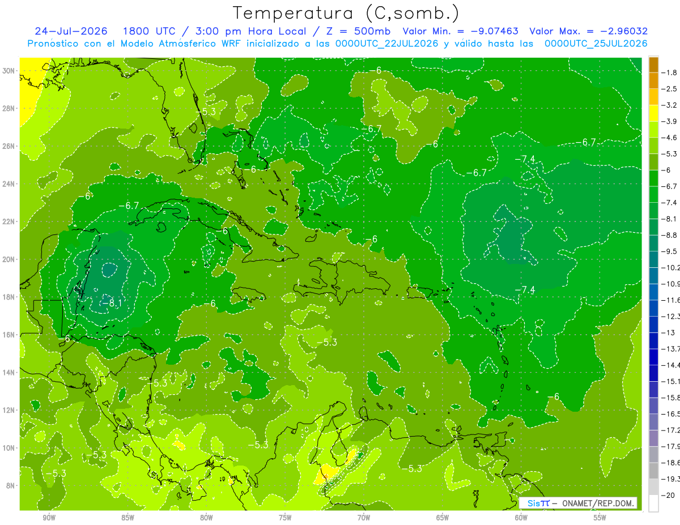Click the '12N' latitude label
The width and height of the screenshot is (680, 525).
(x=9, y=410)
